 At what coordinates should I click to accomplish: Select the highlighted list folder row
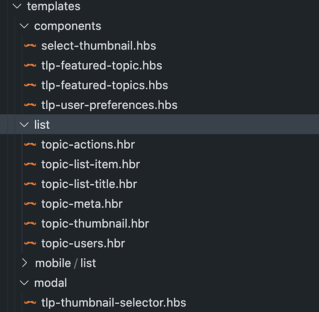coord(159,124)
